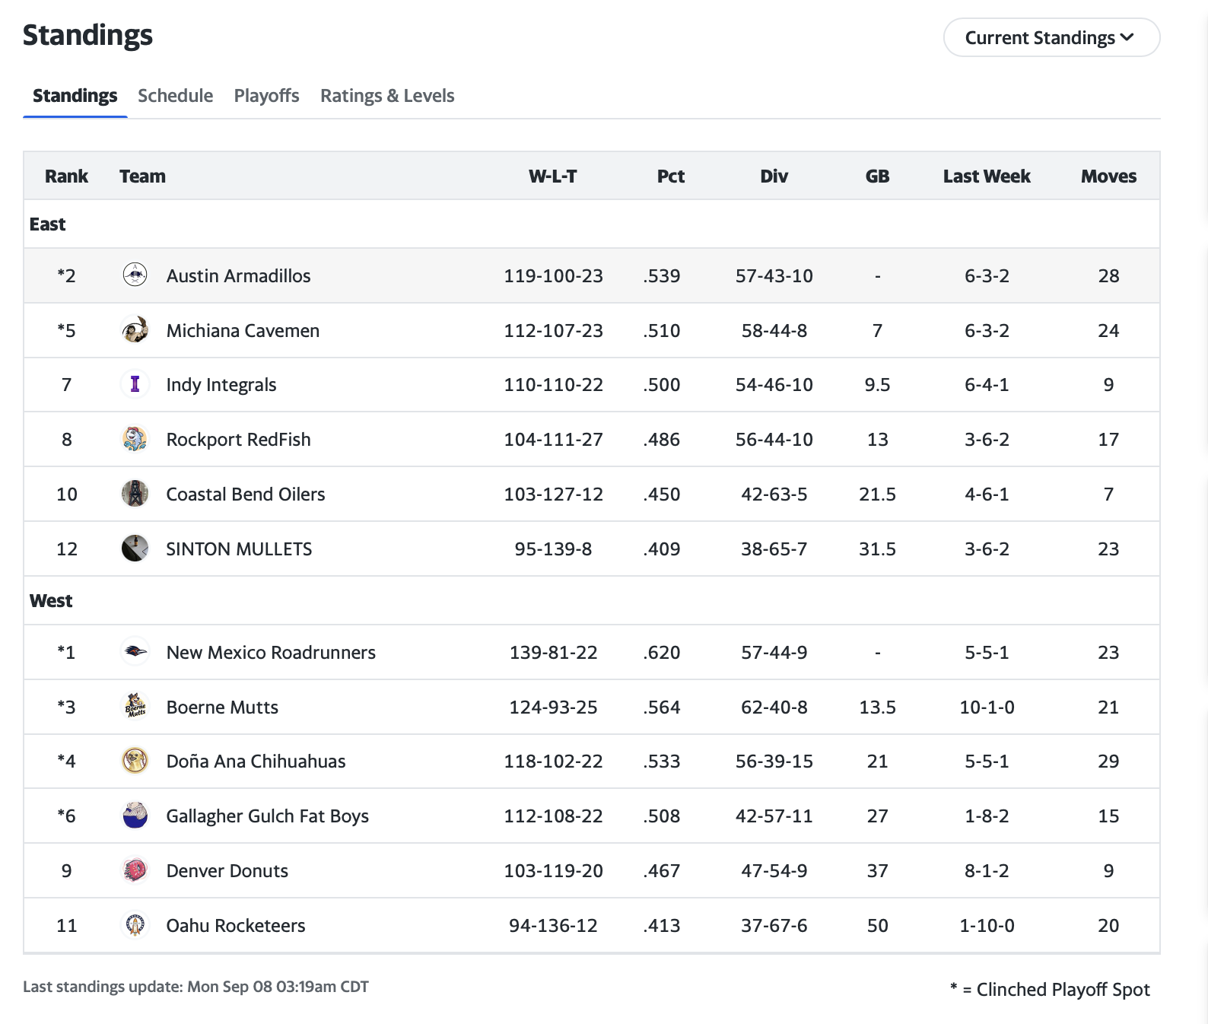
Task: Click the New Mexico Roadrunners logo
Action: point(135,652)
